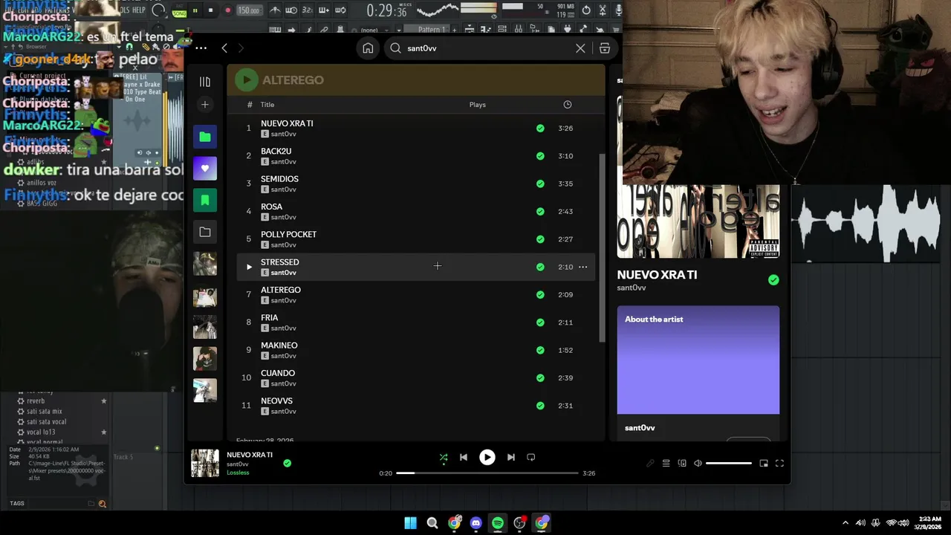Open the gray playlist folder in sidebar
This screenshot has height=535, width=951.
click(205, 232)
